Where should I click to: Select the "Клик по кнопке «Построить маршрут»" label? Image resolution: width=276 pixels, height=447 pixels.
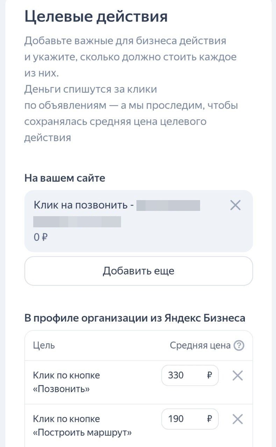pos(82,425)
